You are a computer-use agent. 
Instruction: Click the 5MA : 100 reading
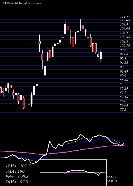click(15, 171)
